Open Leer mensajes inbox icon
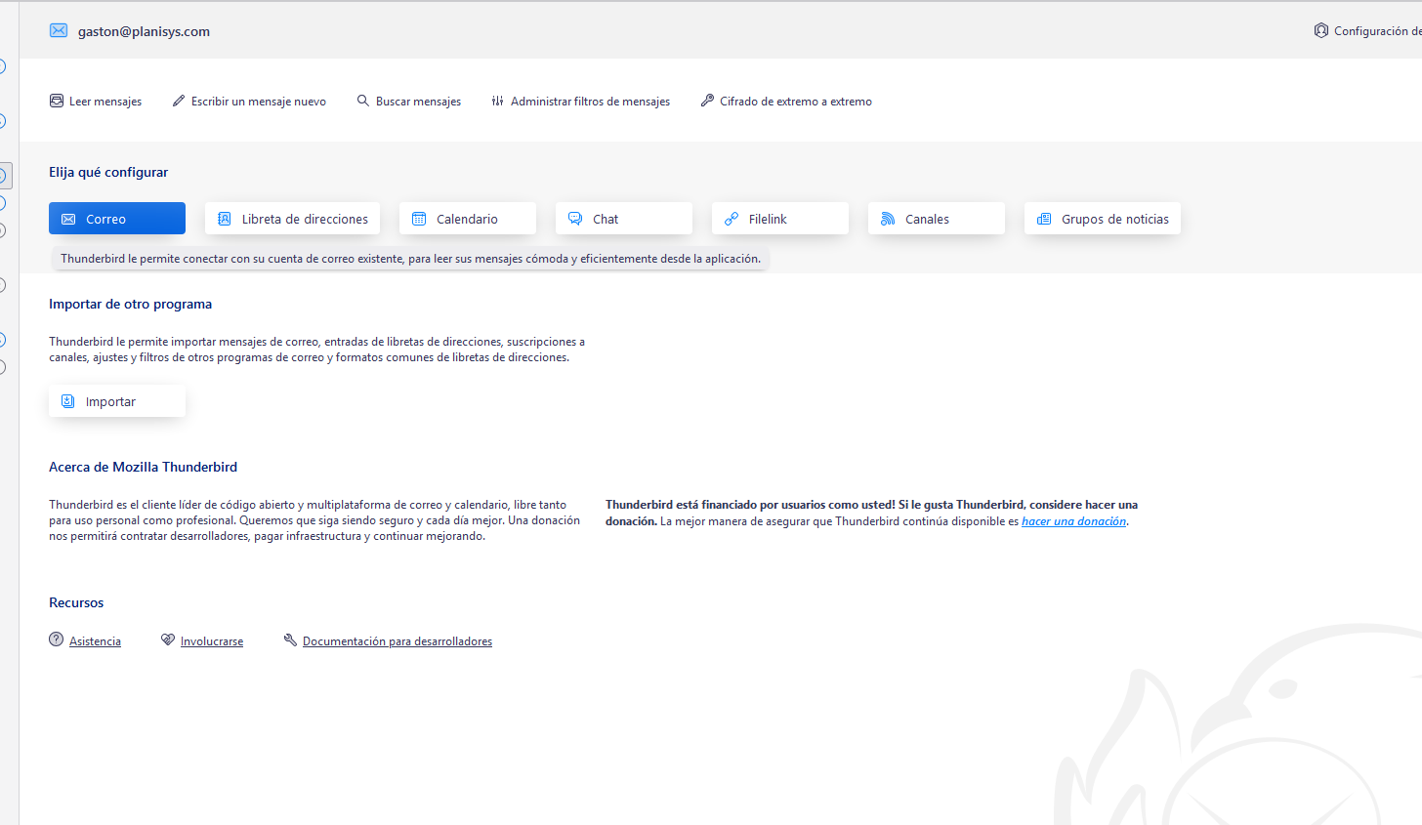The height and width of the screenshot is (825, 1422). [x=57, y=102]
